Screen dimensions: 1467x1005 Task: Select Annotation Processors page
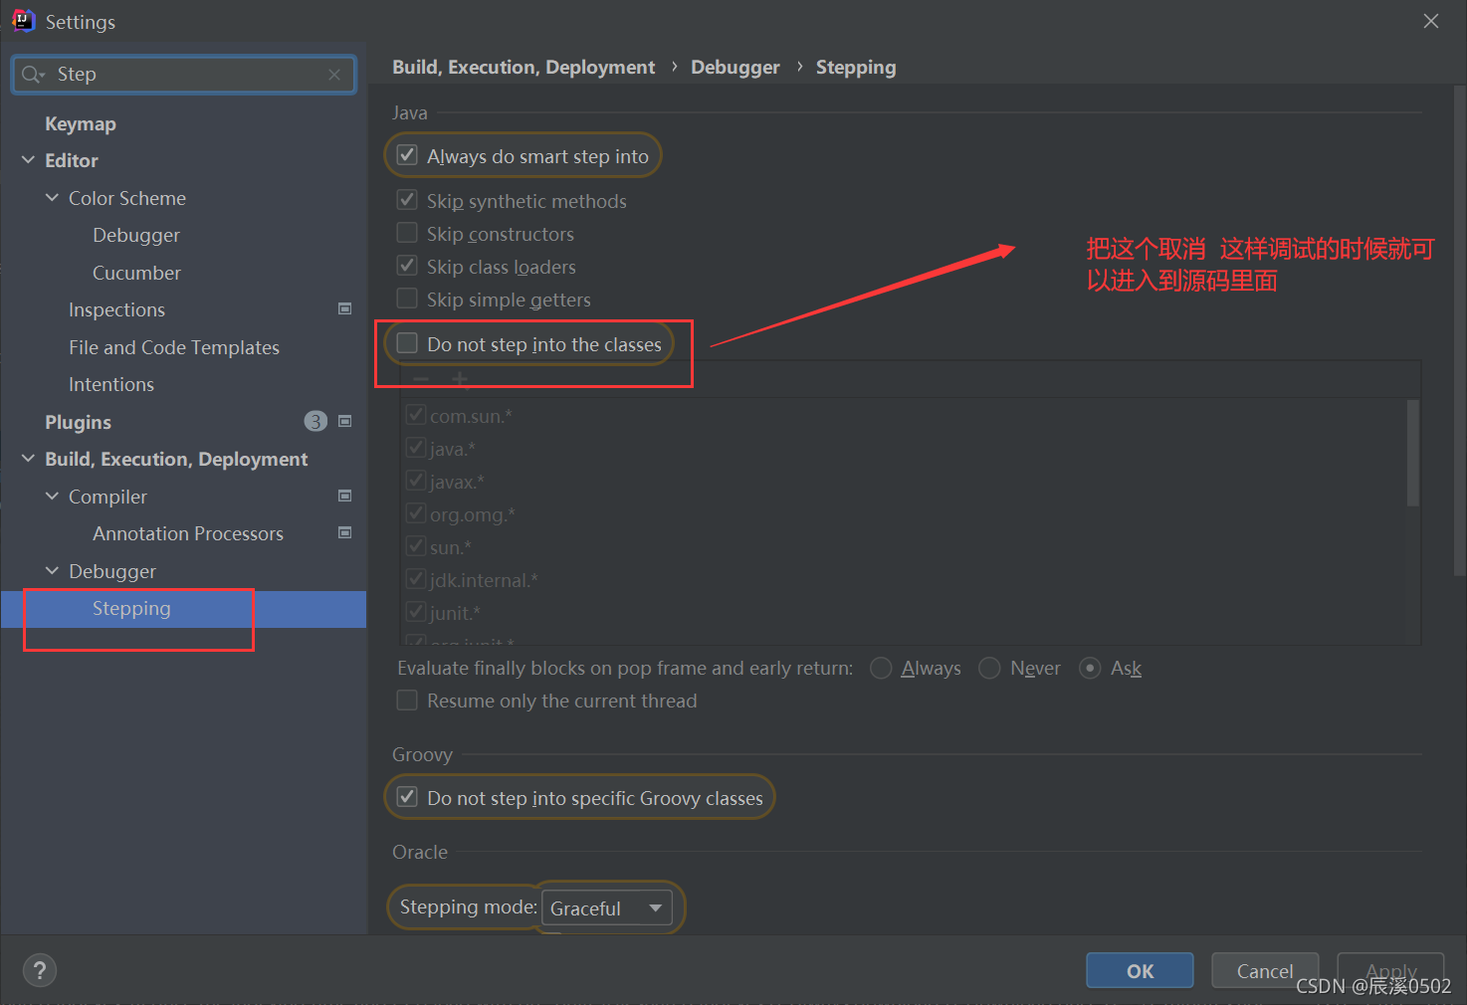[x=188, y=533]
